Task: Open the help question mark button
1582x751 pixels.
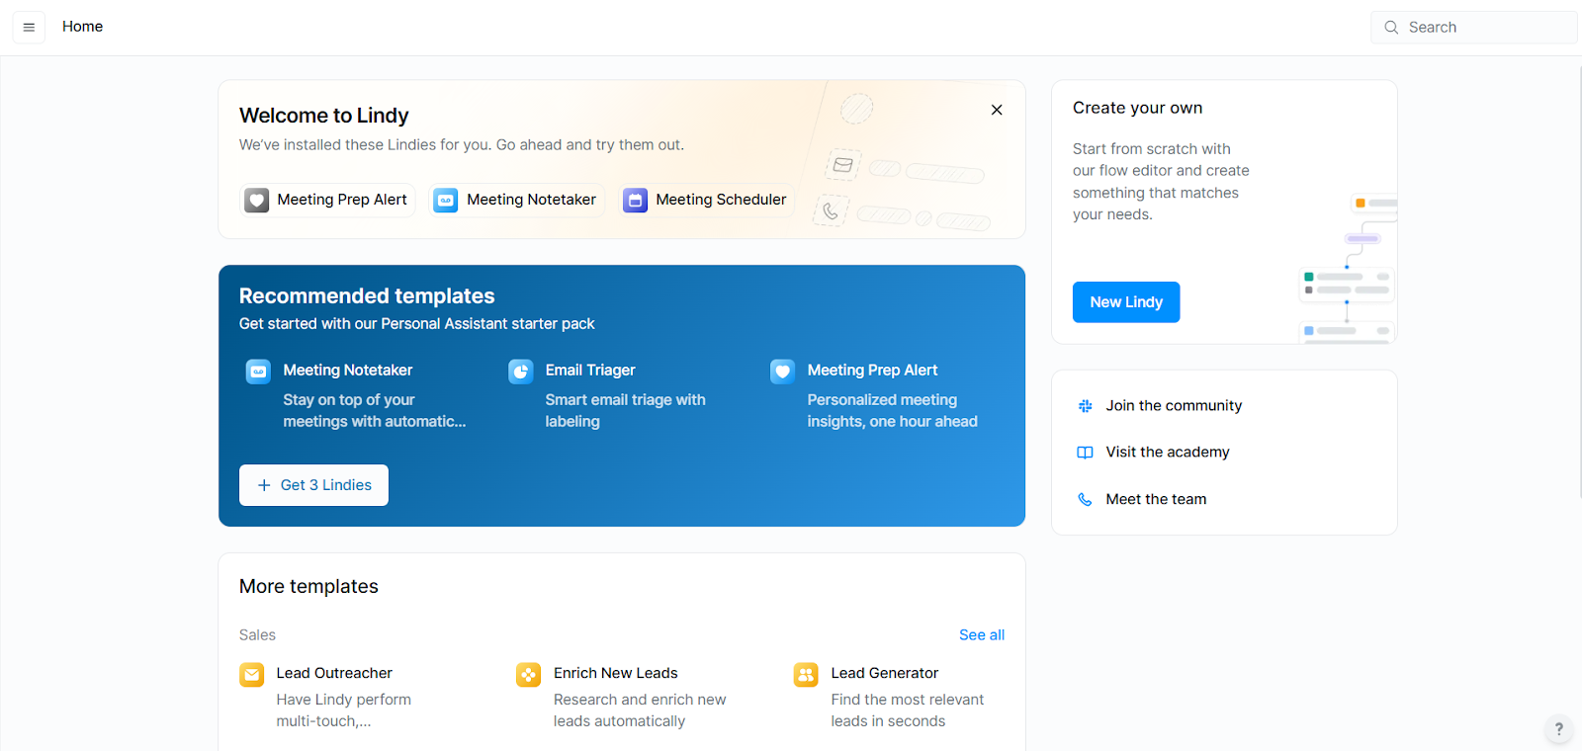Action: 1559,729
